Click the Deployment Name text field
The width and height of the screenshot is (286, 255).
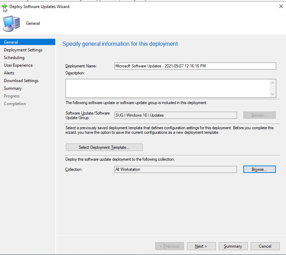coord(195,66)
